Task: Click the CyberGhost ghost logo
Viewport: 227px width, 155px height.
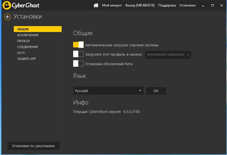Action: tap(7, 5)
